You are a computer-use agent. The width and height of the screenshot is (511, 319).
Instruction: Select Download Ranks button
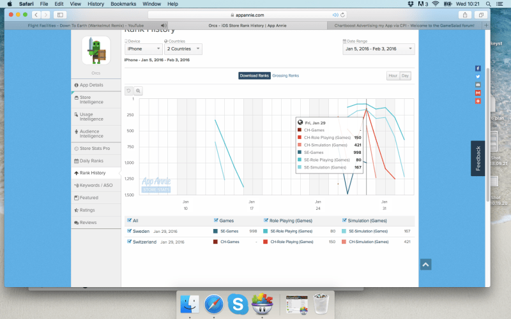click(x=254, y=75)
